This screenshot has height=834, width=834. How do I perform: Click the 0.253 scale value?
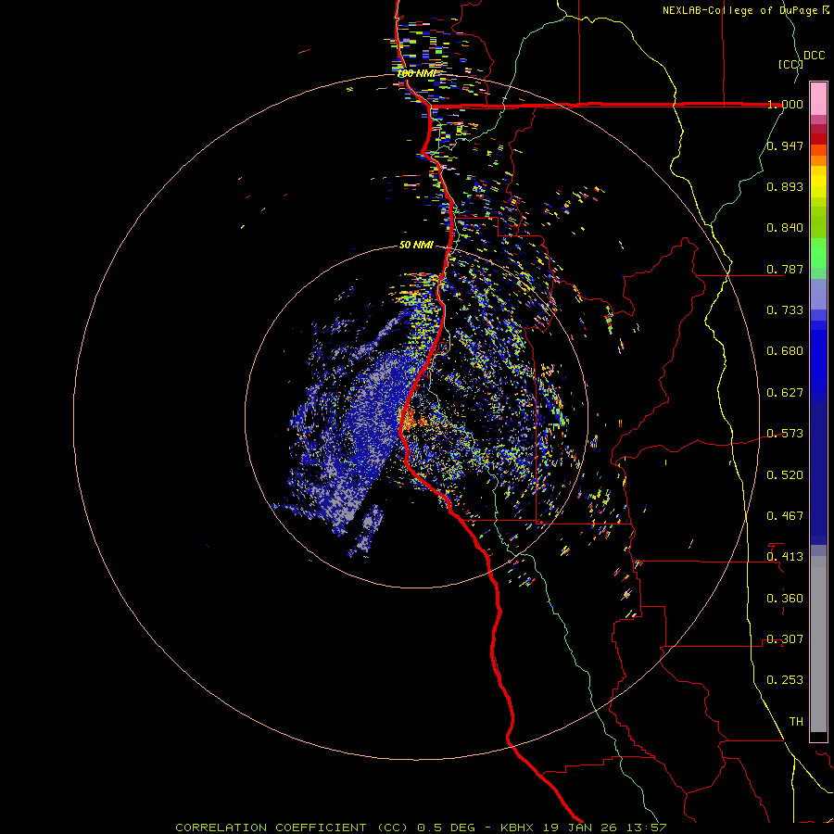point(785,680)
